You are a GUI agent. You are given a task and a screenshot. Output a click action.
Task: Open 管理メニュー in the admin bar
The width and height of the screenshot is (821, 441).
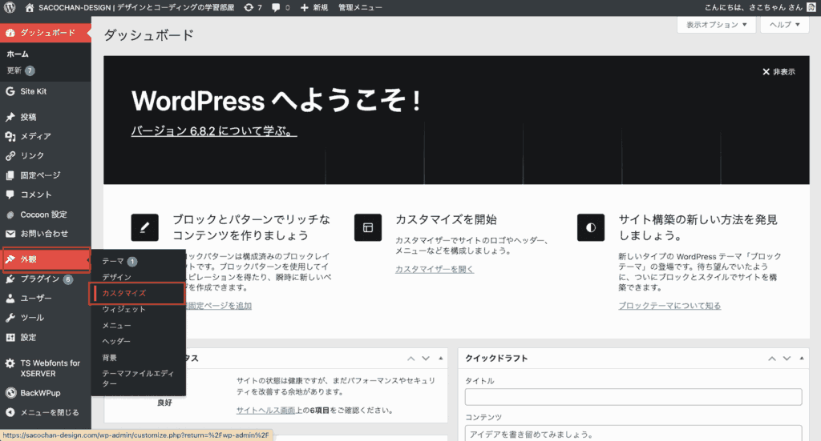360,8
